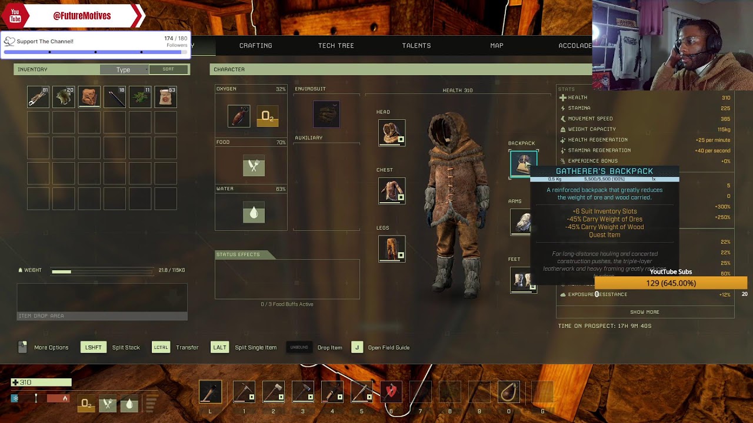Image resolution: width=753 pixels, height=423 pixels.
Task: Select the fur coat in Chest slot
Action: [x=392, y=190]
